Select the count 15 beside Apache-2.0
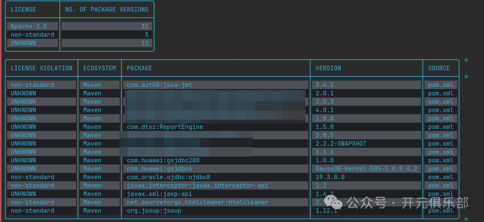 click(x=145, y=26)
